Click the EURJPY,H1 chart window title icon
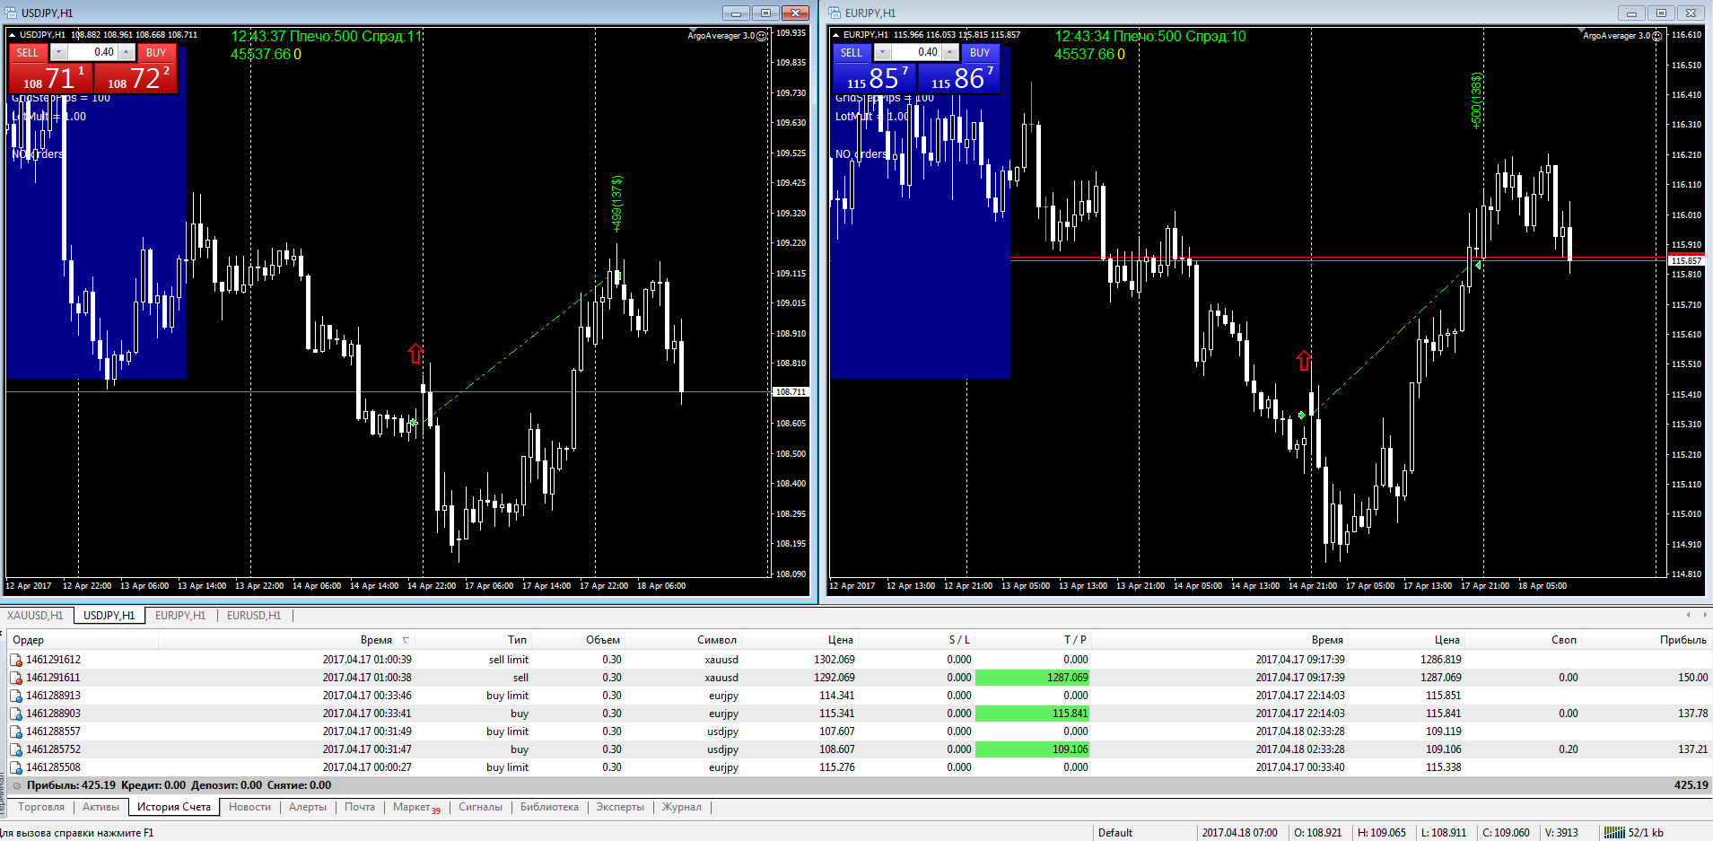Viewport: 1713px width, 841px height. (x=835, y=13)
